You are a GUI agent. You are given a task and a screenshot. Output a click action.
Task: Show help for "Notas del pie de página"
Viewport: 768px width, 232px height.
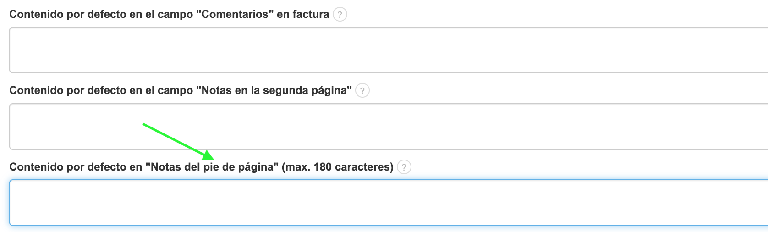(x=404, y=167)
